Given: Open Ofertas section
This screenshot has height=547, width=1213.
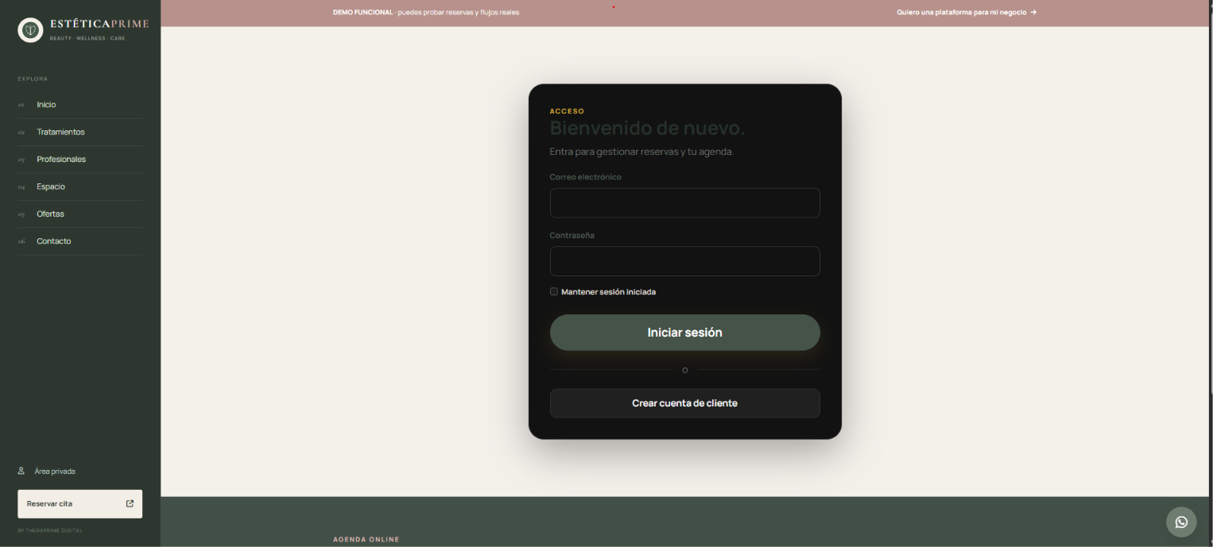Looking at the screenshot, I should coord(50,214).
